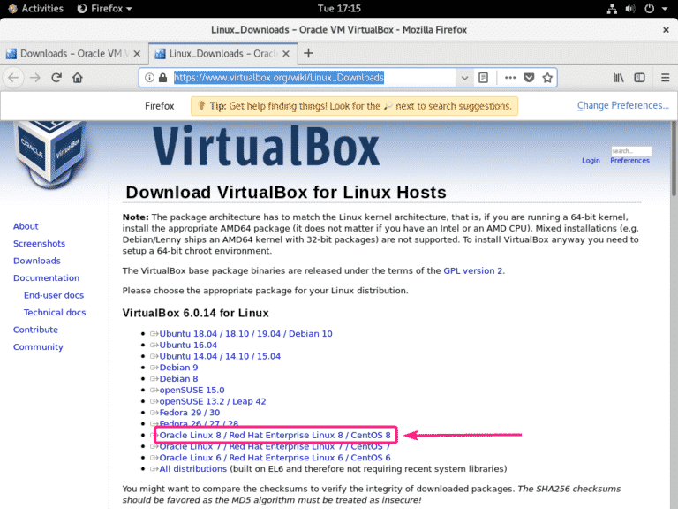Reload the current page
The width and height of the screenshot is (678, 509).
click(56, 78)
